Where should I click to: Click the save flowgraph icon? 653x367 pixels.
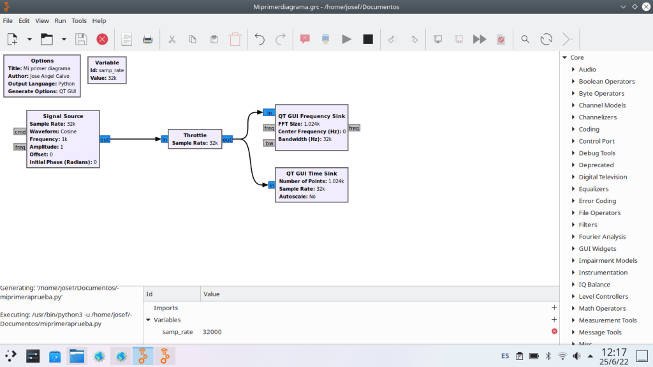81,39
